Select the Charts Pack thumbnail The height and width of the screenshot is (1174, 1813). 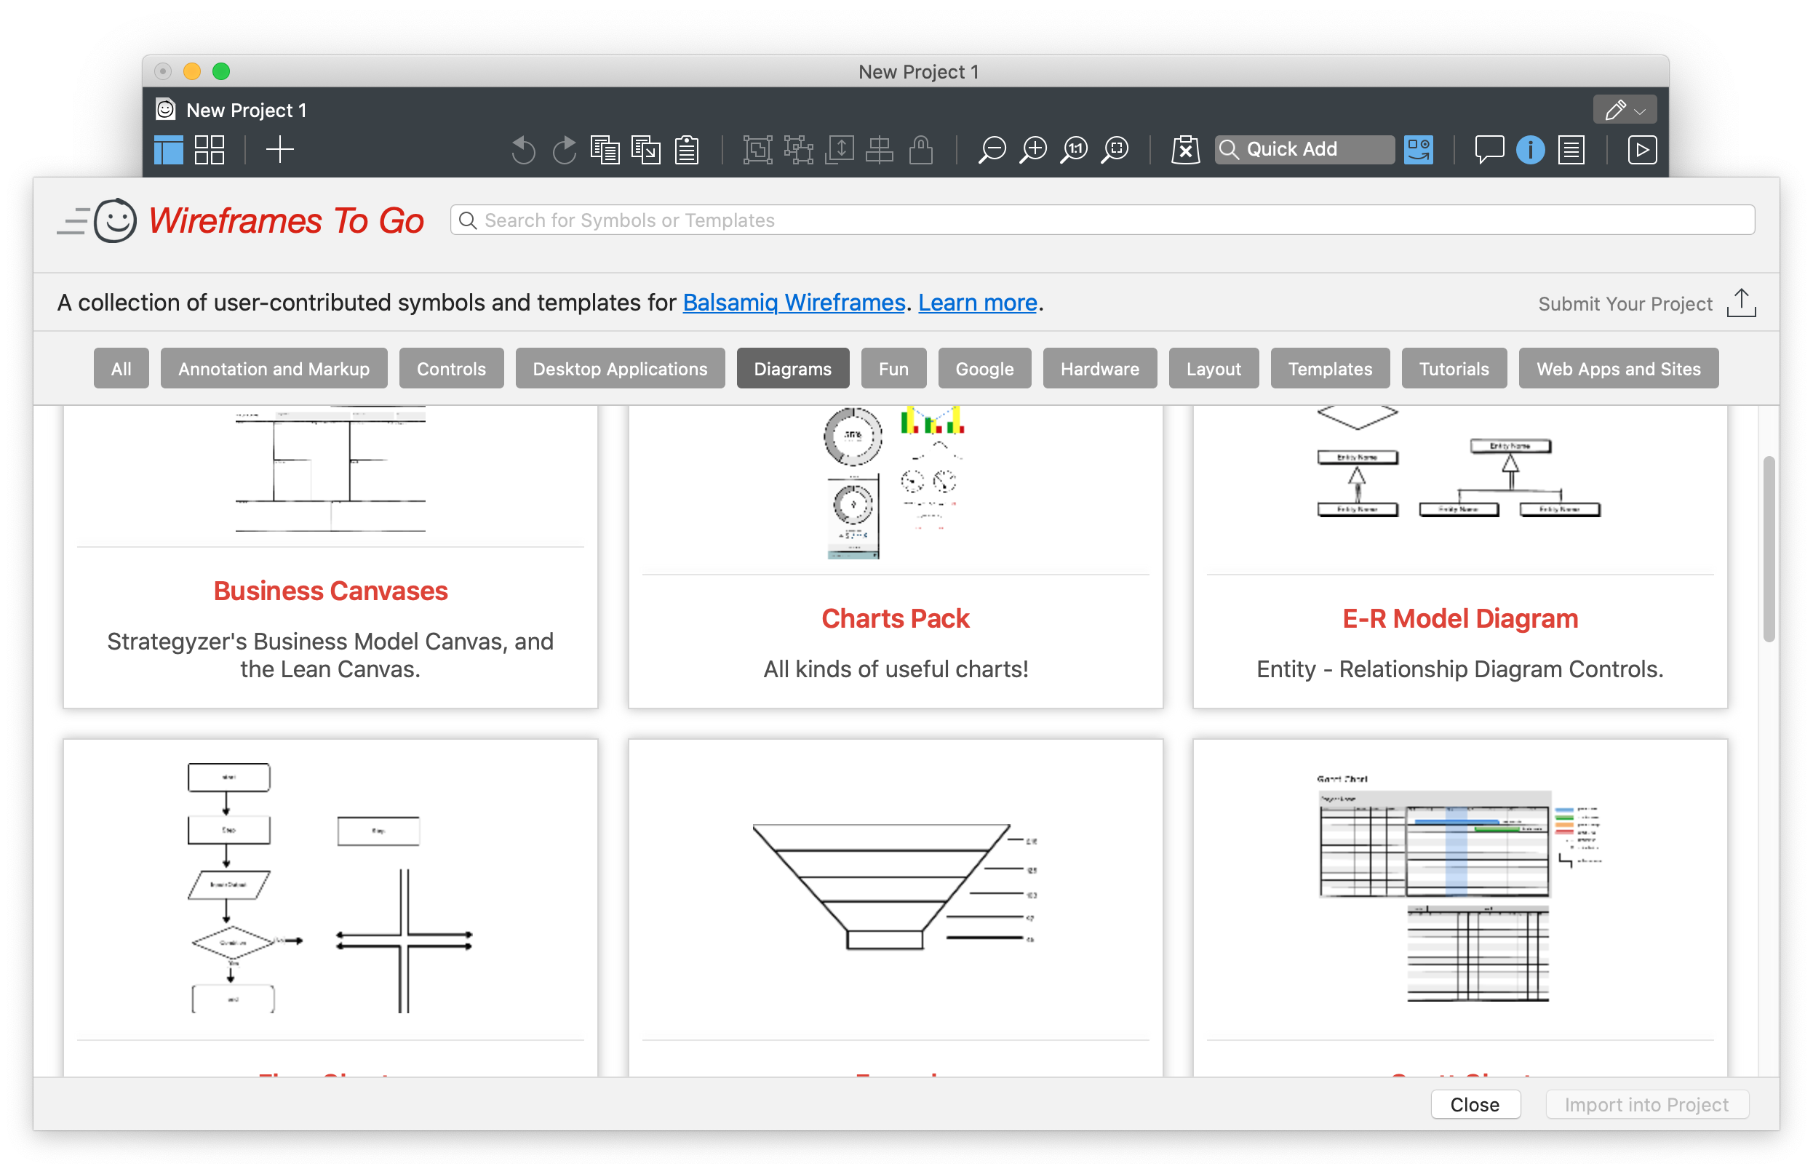pos(894,483)
